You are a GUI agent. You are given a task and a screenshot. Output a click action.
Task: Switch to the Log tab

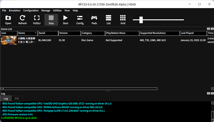tap(6, 99)
